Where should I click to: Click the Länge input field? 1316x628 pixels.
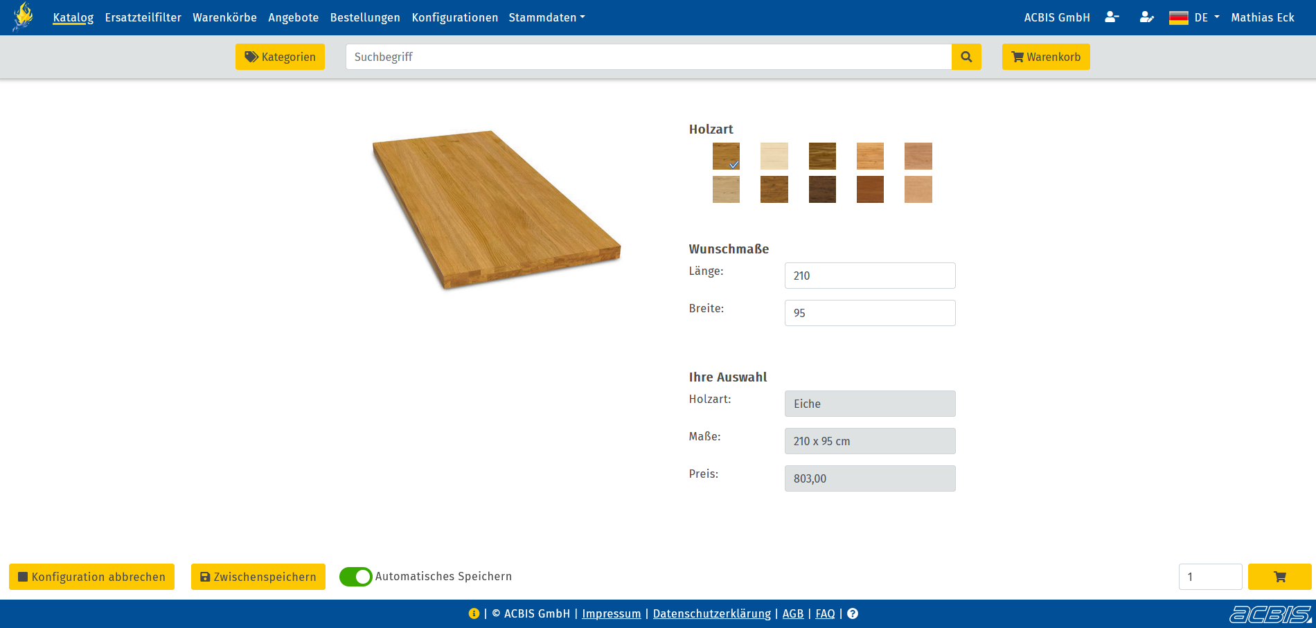(x=870, y=275)
